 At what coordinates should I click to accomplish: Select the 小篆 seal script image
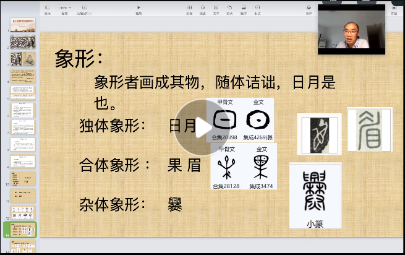click(315, 195)
